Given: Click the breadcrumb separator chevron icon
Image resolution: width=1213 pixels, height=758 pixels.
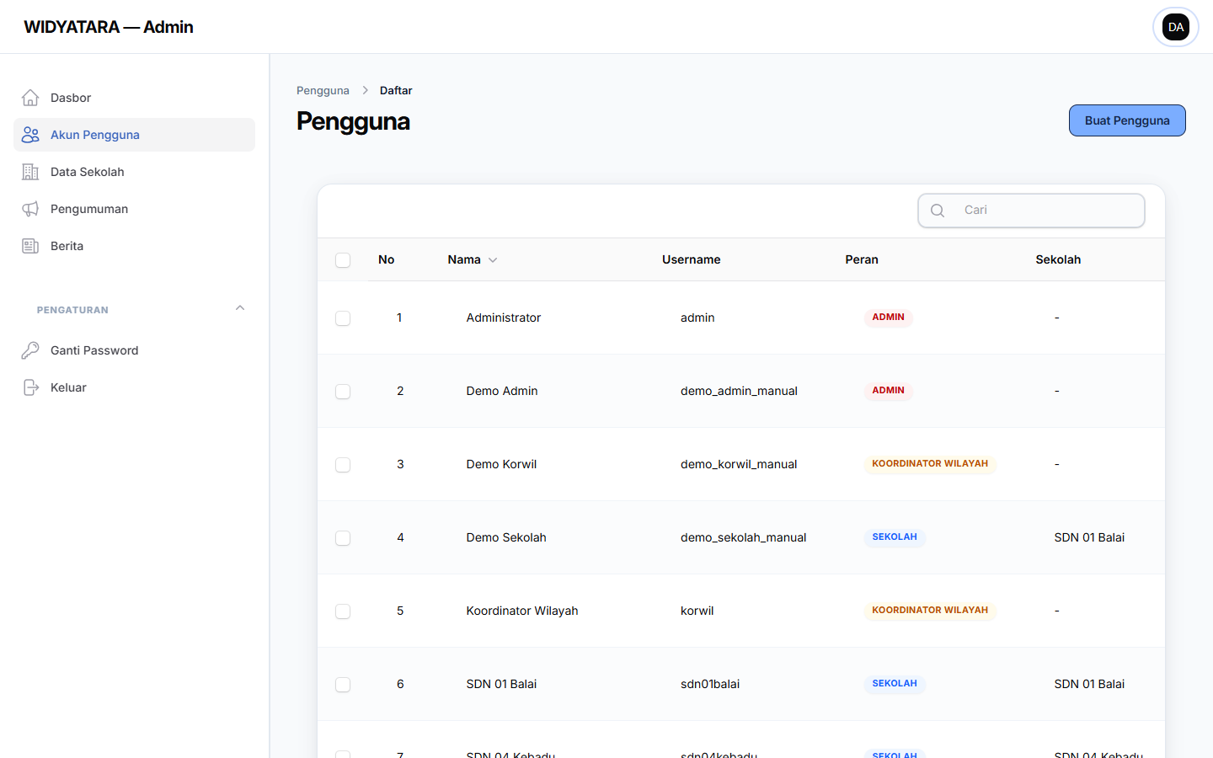Looking at the screenshot, I should click(365, 90).
